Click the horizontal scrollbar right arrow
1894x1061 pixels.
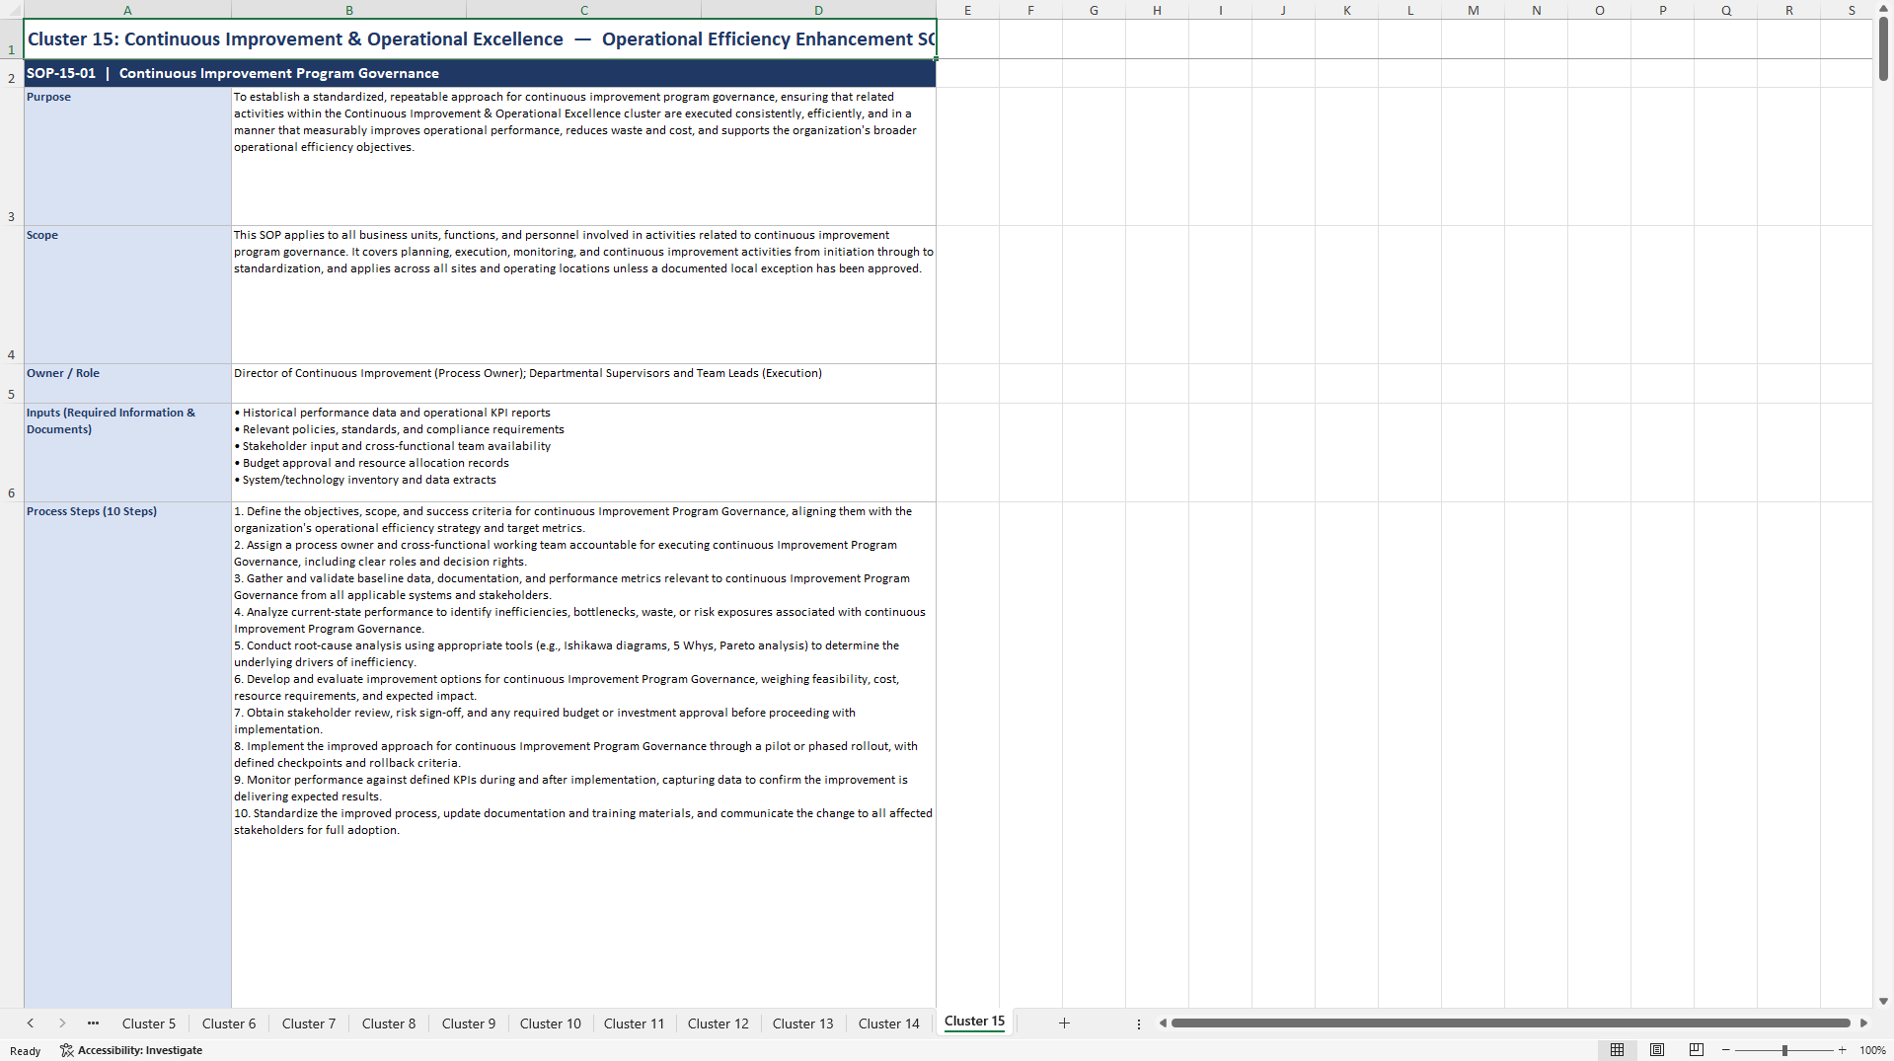point(1863,1023)
